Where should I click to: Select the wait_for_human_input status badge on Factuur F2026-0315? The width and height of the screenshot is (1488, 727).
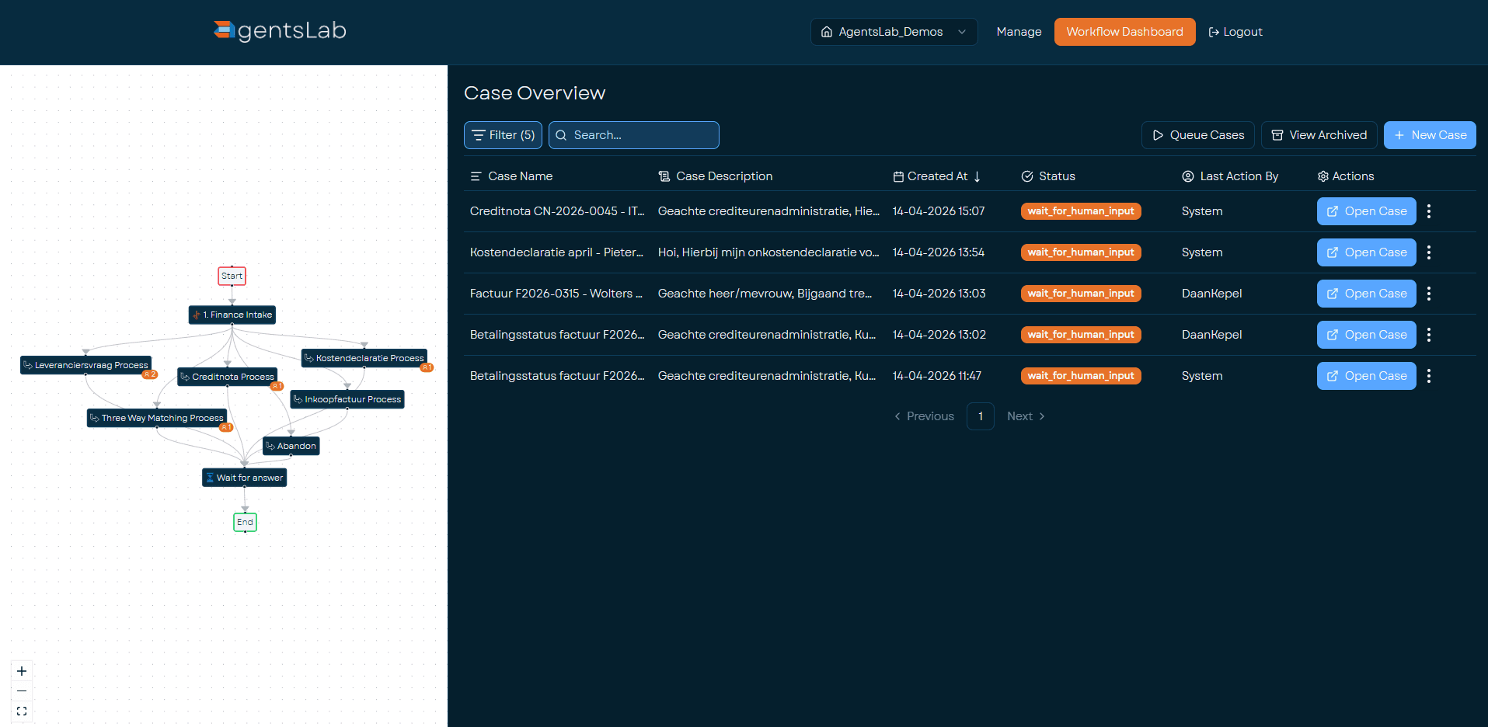pyautogui.click(x=1080, y=293)
